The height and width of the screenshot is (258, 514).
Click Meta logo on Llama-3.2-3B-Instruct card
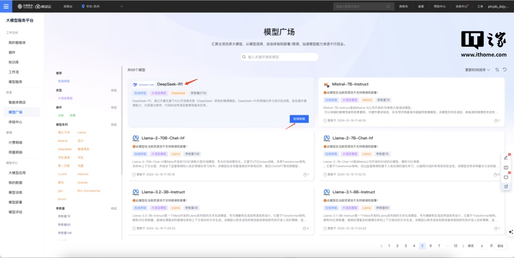point(136,192)
